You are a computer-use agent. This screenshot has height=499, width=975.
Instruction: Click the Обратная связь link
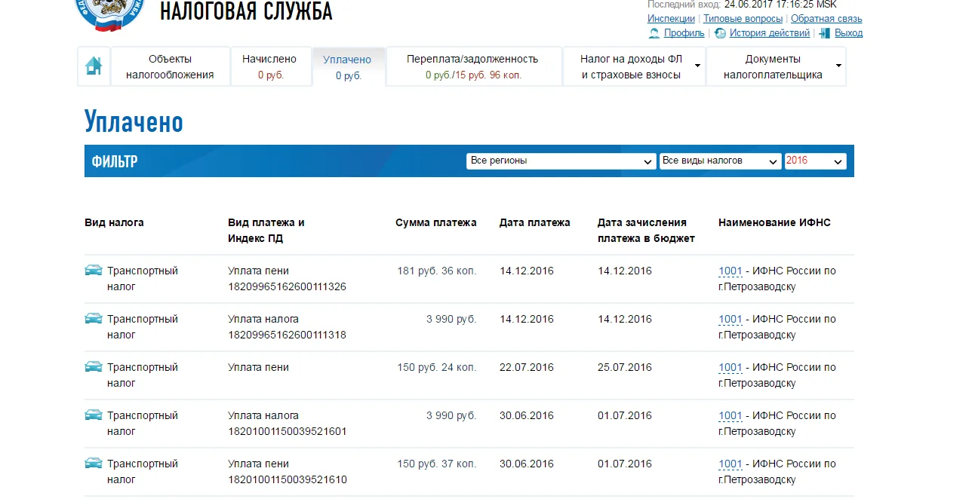click(x=827, y=18)
